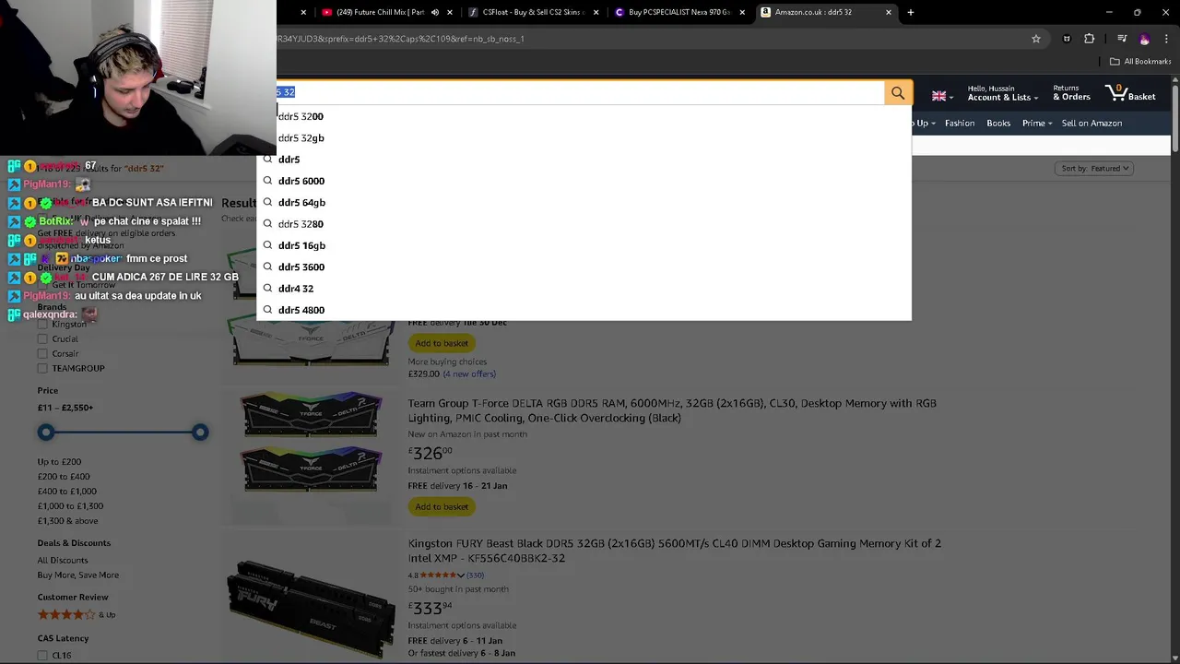This screenshot has height=664, width=1180.
Task: Filter price £400 to £1,000
Action: [66, 491]
